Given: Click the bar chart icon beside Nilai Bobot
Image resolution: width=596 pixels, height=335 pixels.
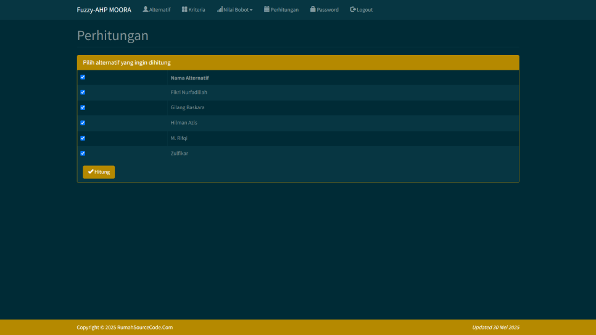Looking at the screenshot, I should [x=220, y=9].
